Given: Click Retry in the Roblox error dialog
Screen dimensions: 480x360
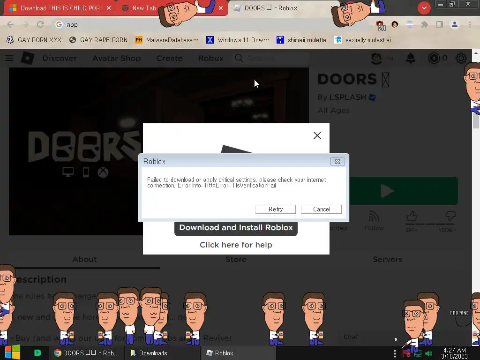Looking at the screenshot, I should (x=276, y=209).
